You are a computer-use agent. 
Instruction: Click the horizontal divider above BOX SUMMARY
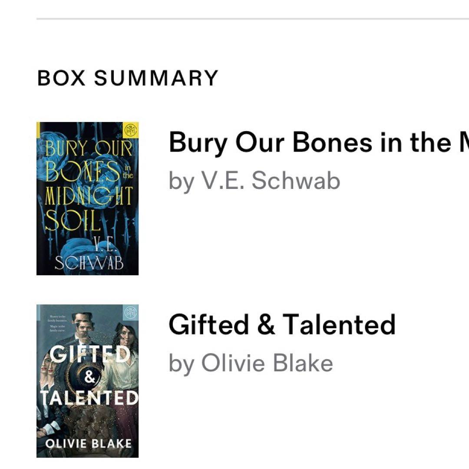253,19
